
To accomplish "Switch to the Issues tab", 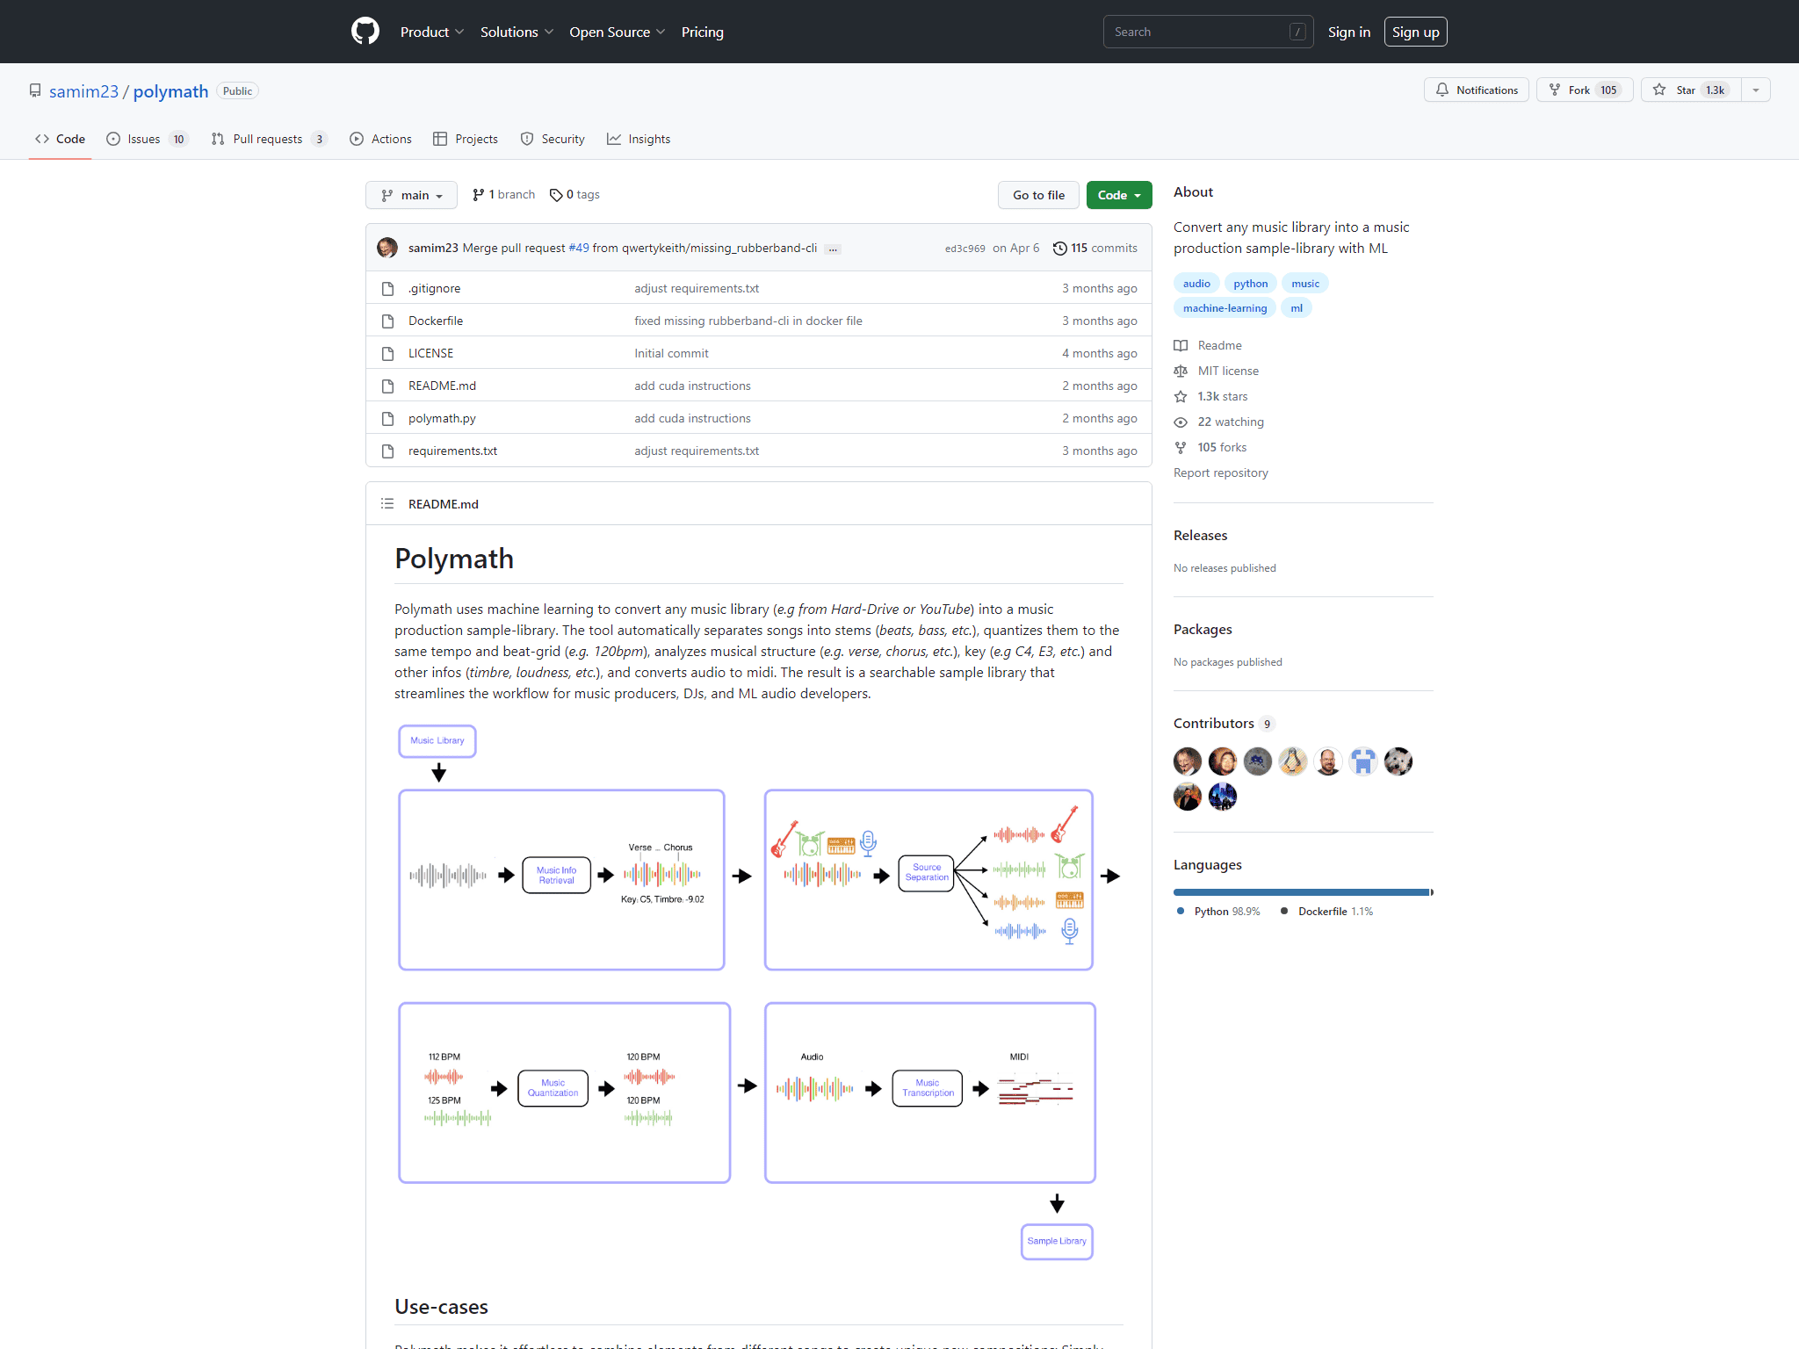I will pyautogui.click(x=148, y=139).
